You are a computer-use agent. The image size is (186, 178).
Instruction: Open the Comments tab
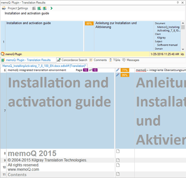tap(98, 60)
